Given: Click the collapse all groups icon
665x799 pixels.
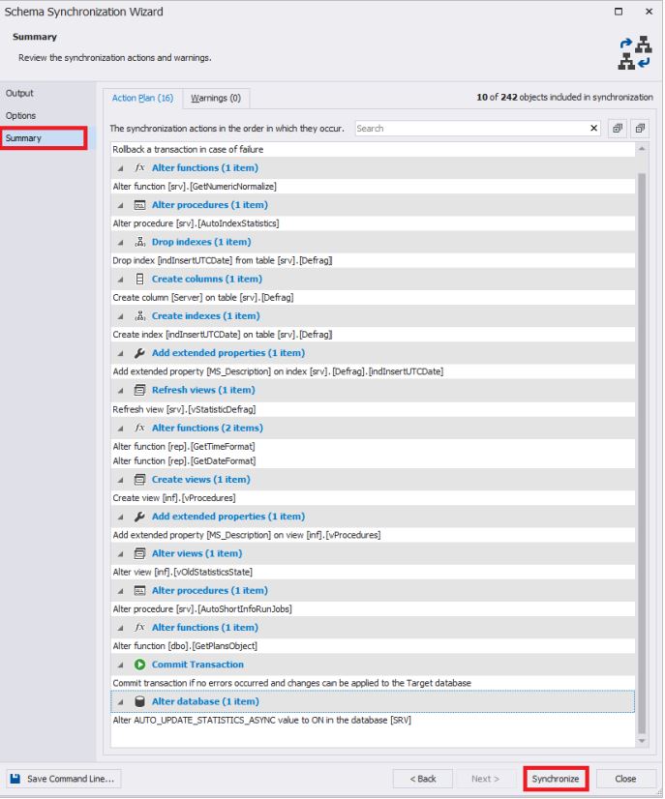Looking at the screenshot, I should pos(640,129).
